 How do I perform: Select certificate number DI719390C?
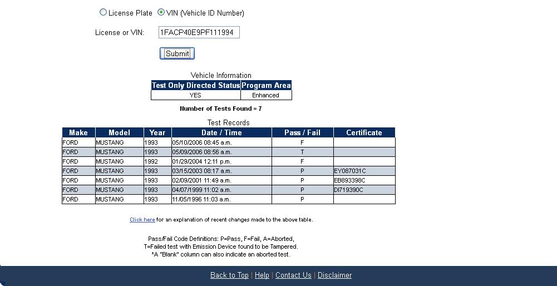[x=348, y=190]
